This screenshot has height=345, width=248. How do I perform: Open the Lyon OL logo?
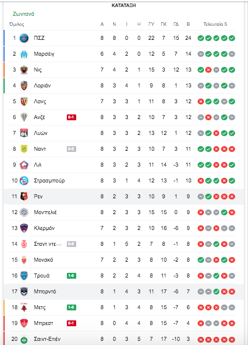pyautogui.click(x=24, y=133)
